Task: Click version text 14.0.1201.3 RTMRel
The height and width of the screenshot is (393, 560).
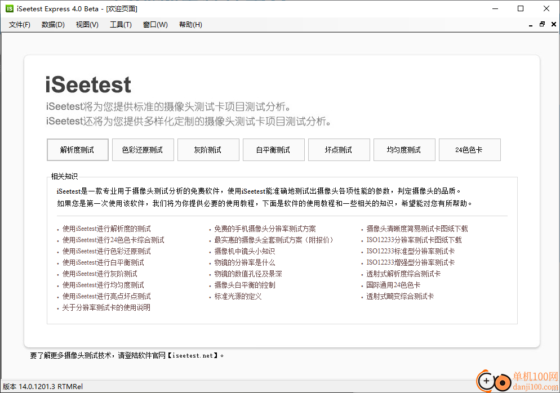Action: (50, 387)
